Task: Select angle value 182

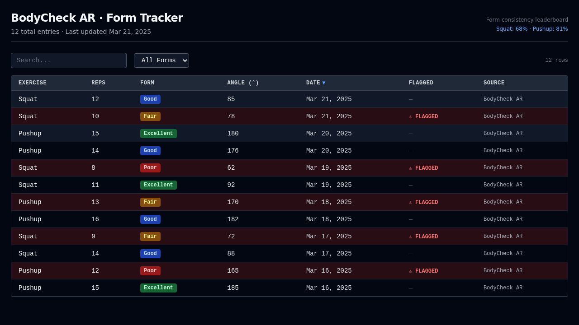Action: [233, 219]
